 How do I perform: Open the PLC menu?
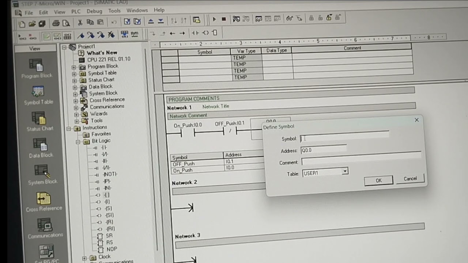(x=76, y=12)
